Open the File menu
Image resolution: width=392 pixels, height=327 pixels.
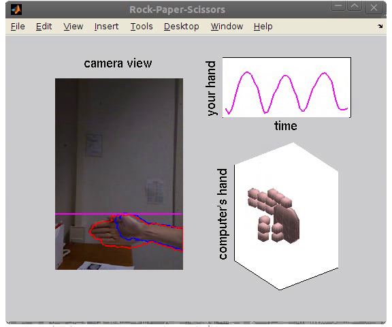(18, 27)
